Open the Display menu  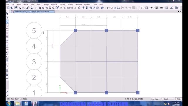(x=62, y=4)
